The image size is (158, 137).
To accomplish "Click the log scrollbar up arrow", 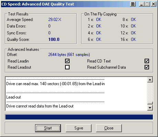I will (x=150, y=80).
